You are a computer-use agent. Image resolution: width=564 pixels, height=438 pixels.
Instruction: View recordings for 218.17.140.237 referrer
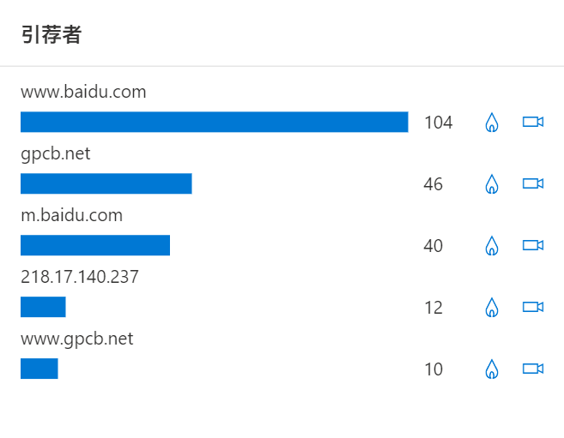[x=533, y=308]
